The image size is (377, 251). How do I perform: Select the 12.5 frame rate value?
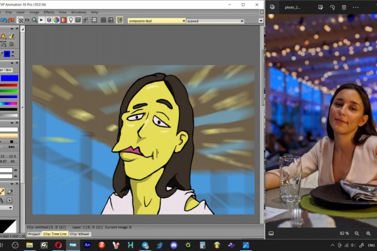click(x=12, y=156)
